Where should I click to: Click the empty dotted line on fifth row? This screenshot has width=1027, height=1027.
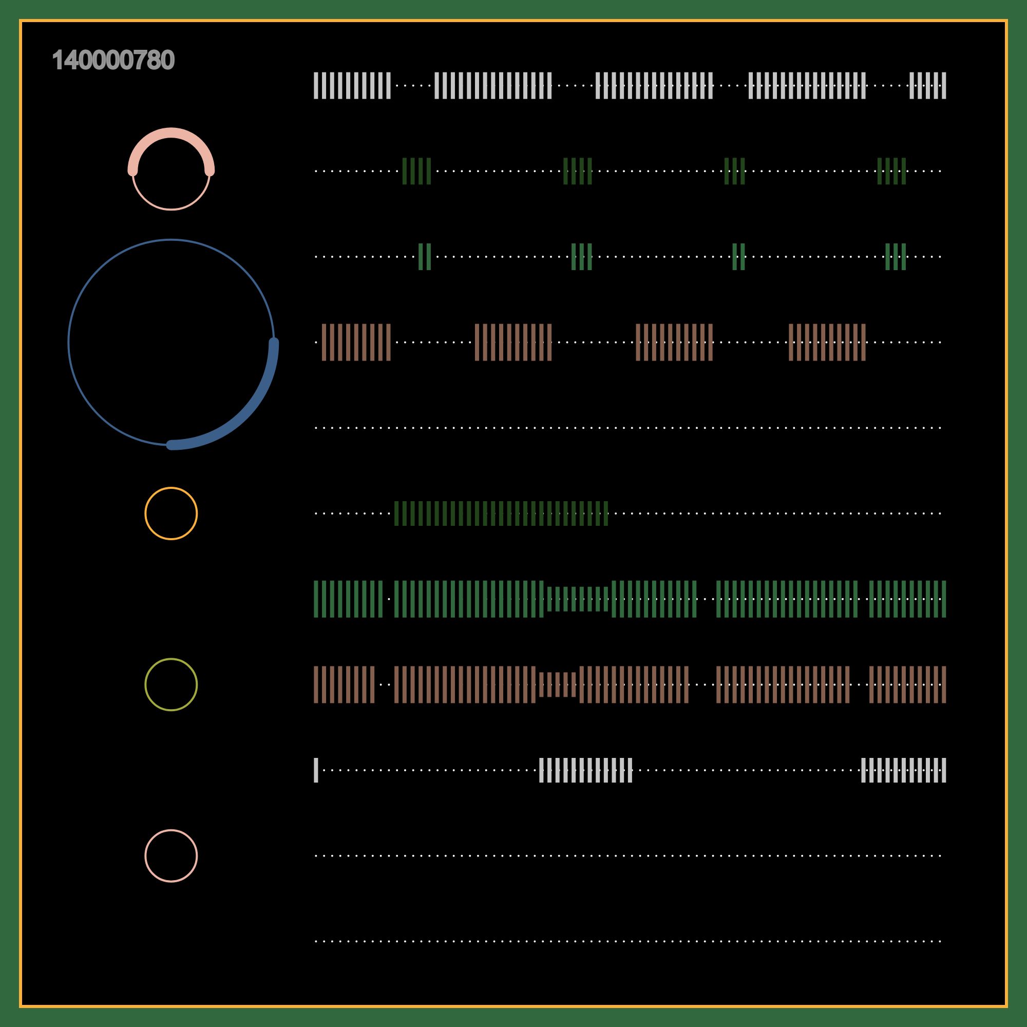tap(629, 428)
